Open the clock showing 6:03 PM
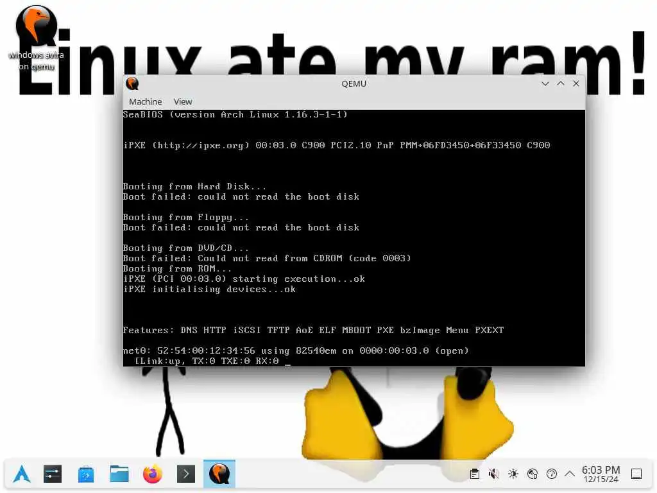This screenshot has width=657, height=493. [601, 474]
